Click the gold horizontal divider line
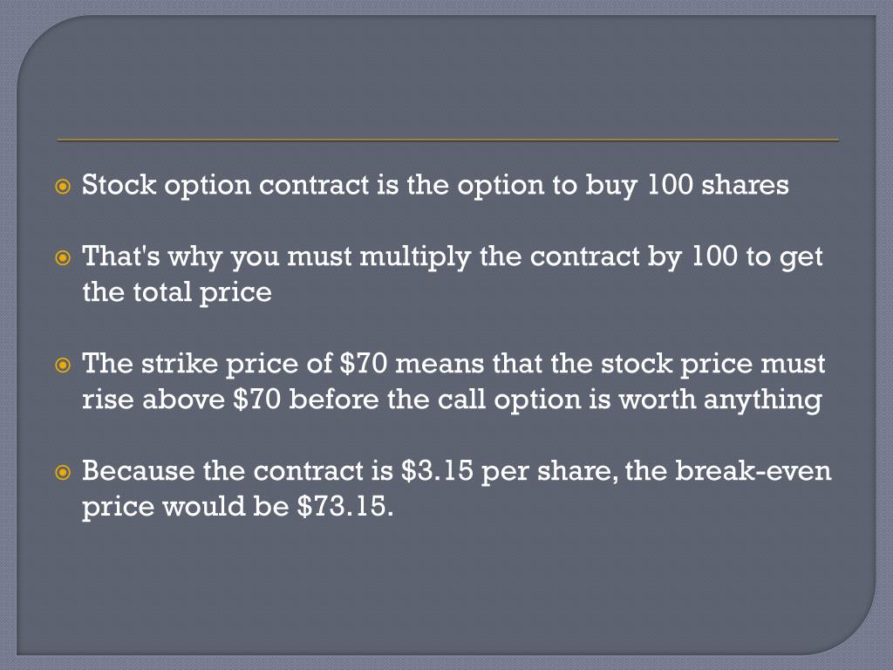 tap(447, 139)
